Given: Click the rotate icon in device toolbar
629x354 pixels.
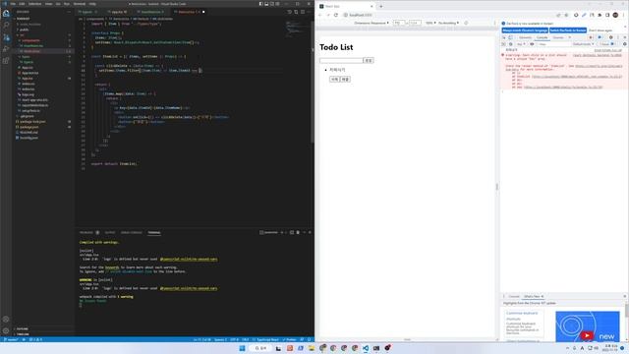Looking at the screenshot, I should pos(466,23).
